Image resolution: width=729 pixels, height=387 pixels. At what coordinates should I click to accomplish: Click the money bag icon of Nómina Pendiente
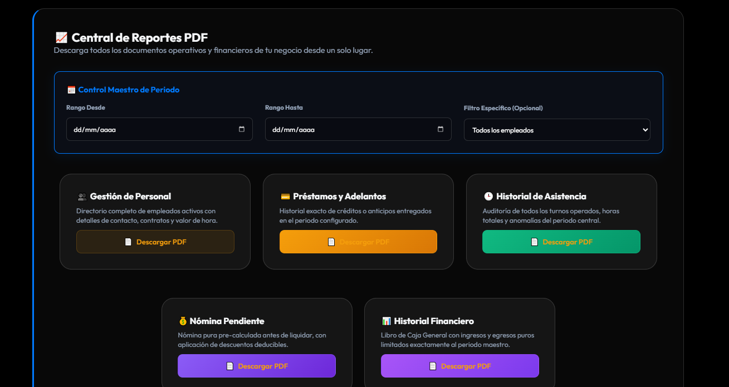tap(183, 321)
